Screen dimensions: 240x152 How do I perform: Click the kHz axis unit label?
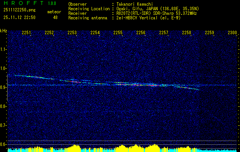3,31
